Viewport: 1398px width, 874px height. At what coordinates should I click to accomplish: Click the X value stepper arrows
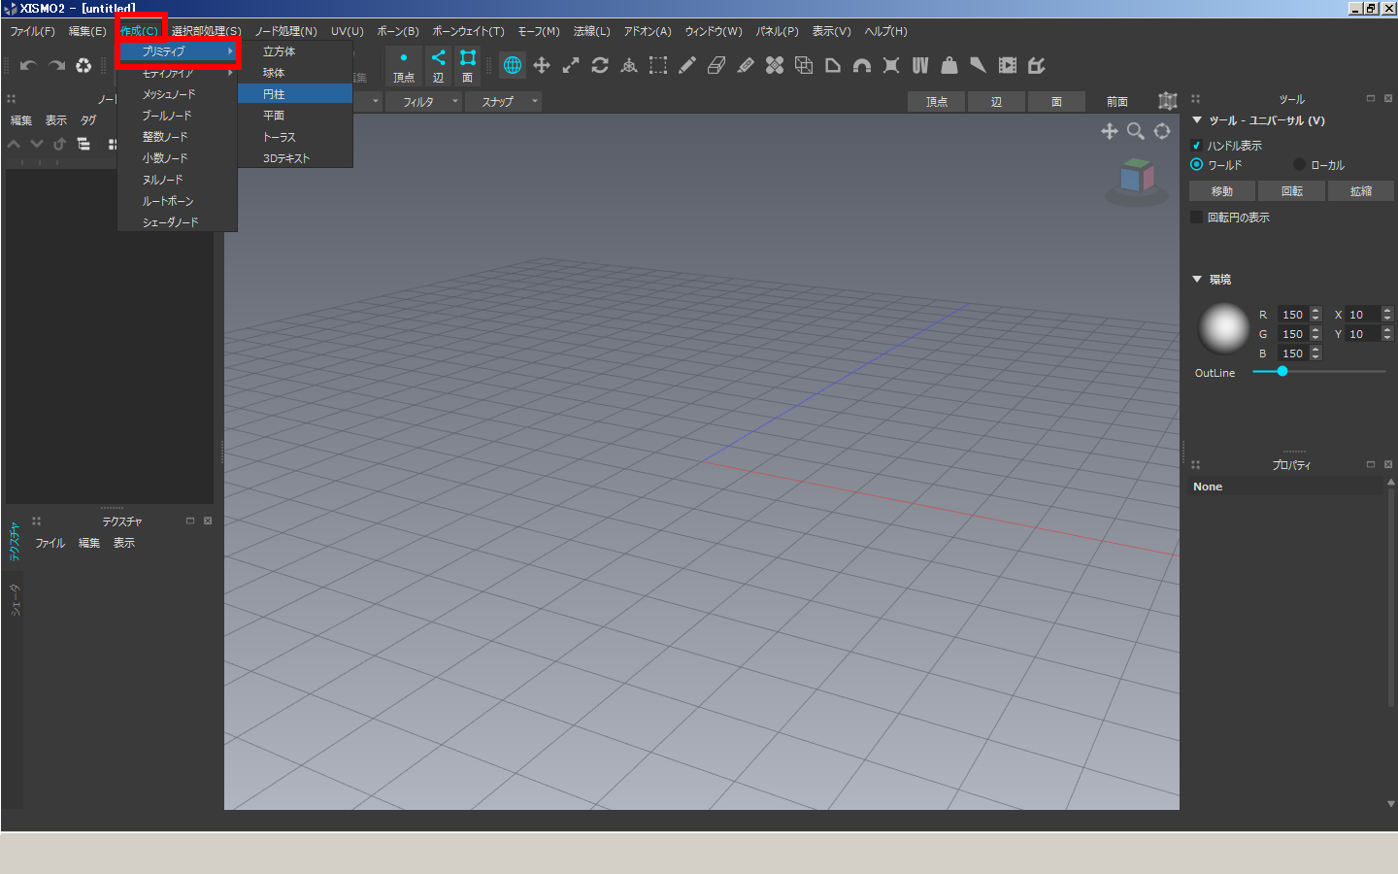[1387, 315]
